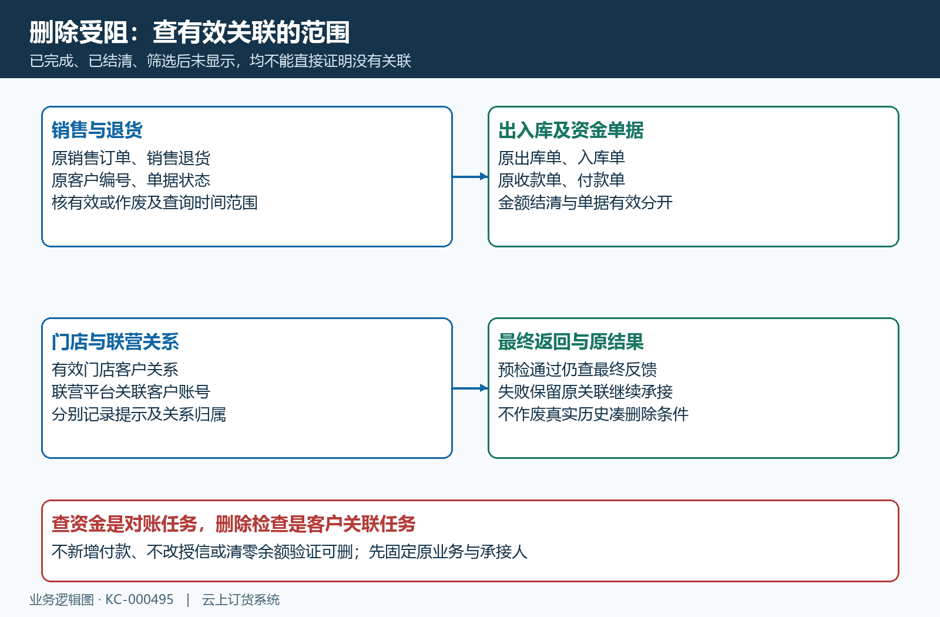This screenshot has width=940, height=617.
Task: Click the line 有效门店客户关系
Action: coord(115,370)
